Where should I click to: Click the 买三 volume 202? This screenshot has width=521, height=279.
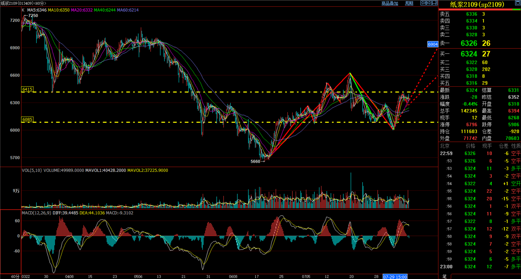(486, 69)
